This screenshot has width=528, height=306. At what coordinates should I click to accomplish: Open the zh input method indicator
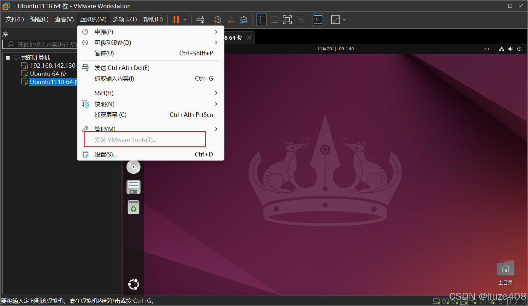[x=486, y=49]
